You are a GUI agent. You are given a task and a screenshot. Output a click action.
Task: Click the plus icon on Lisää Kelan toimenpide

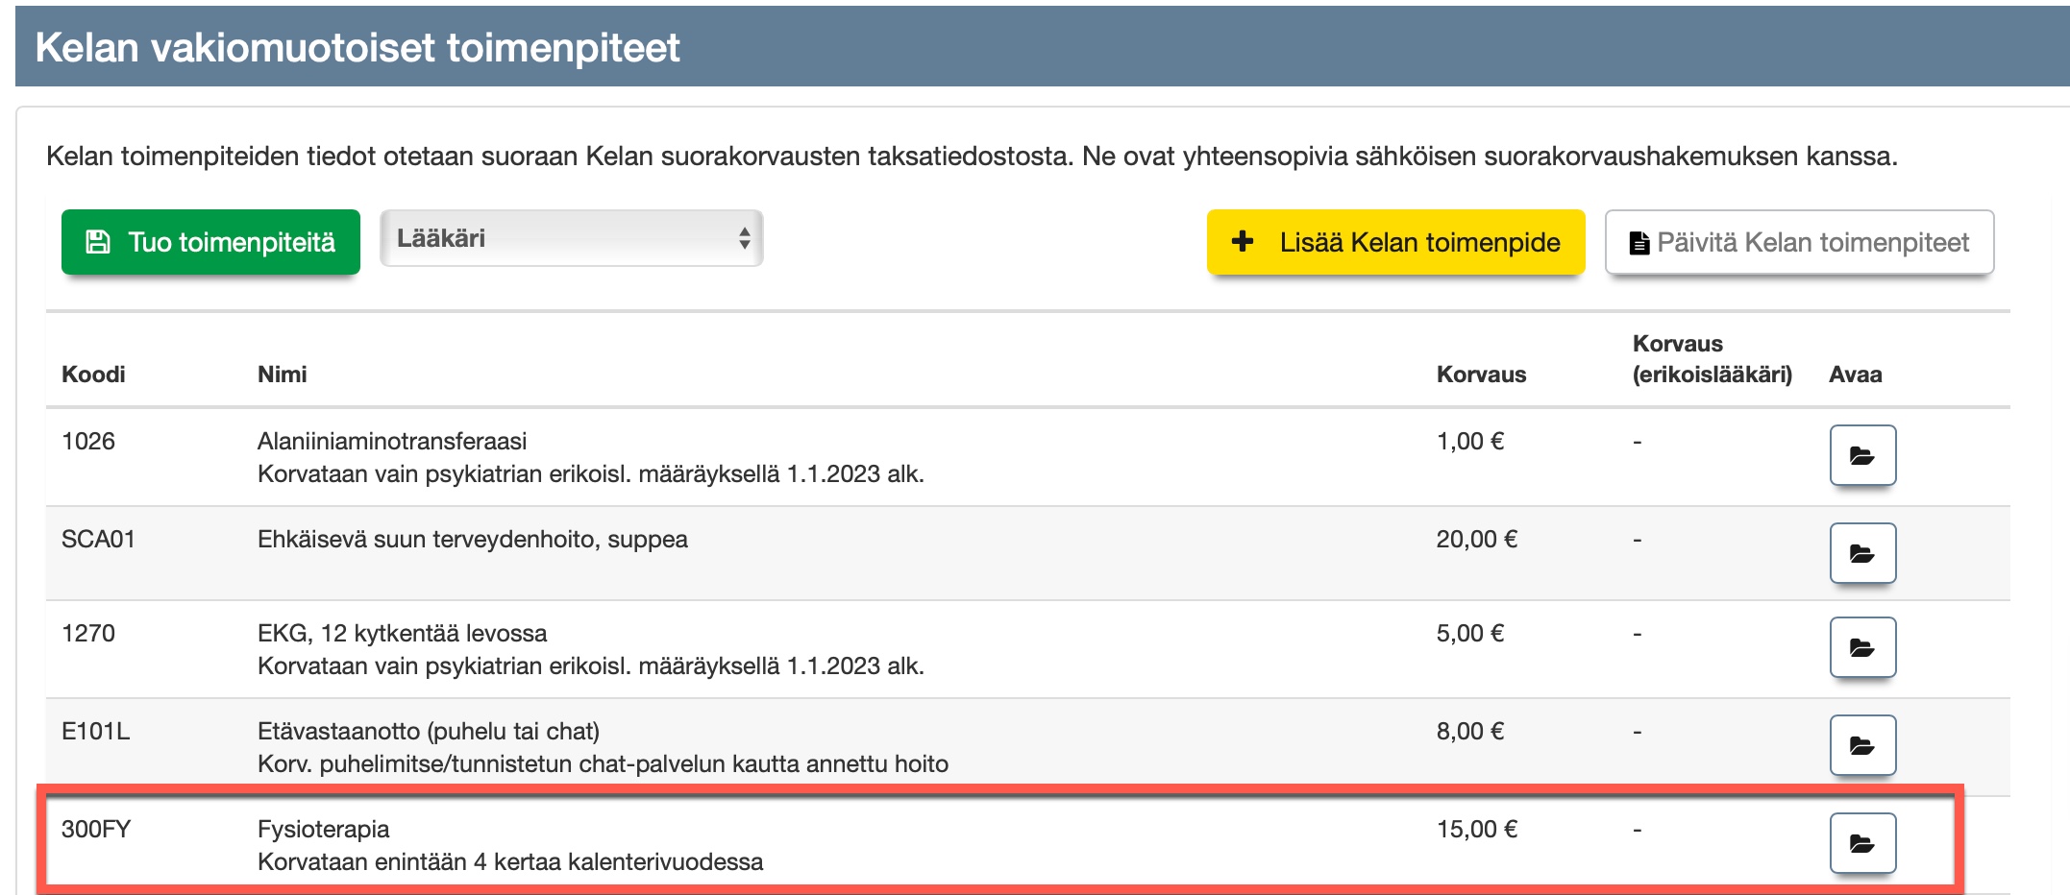(1243, 242)
